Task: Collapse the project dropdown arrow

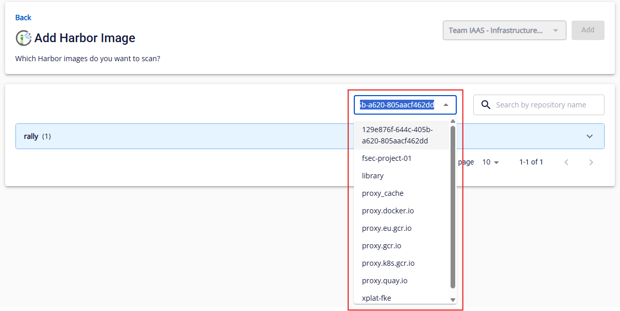Action: pos(446,105)
